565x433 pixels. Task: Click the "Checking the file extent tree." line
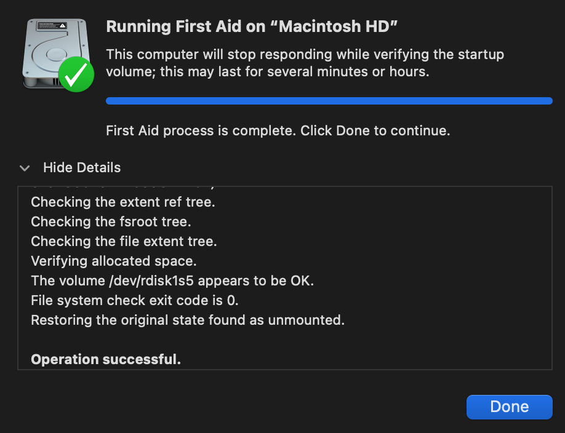point(124,242)
